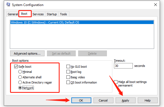Choose the Alternate shell radio option
Image resolution: width=164 pixels, height=107 pixels.
tap(20, 77)
